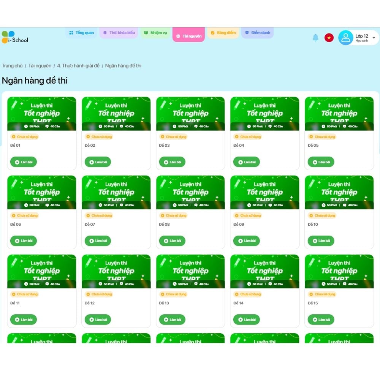Click the Đề 02 title text
This screenshot has height=380, width=380.
point(90,146)
